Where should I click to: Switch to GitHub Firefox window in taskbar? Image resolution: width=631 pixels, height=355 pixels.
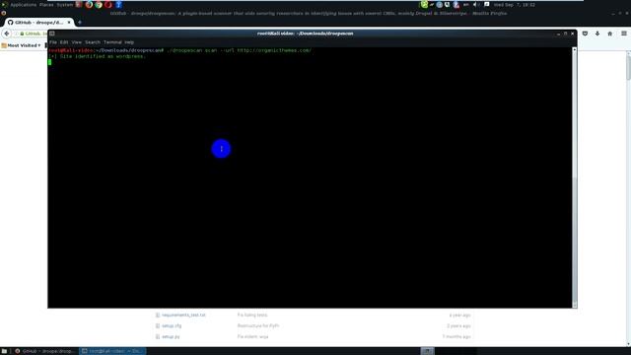[x=45, y=351]
